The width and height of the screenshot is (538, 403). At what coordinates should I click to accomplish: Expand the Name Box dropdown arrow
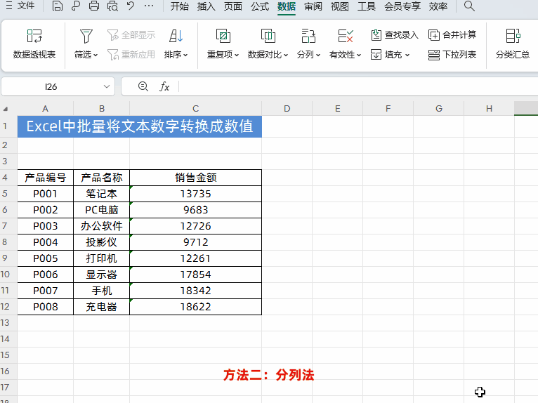tap(107, 87)
